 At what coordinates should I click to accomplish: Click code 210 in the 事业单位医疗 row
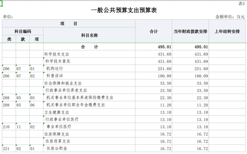click(x=6, y=127)
